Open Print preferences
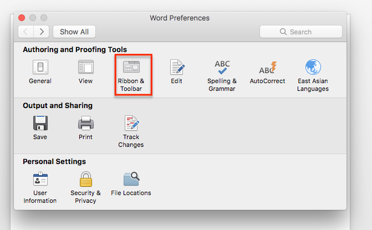Screen dimensions: 372x230 click(x=85, y=123)
